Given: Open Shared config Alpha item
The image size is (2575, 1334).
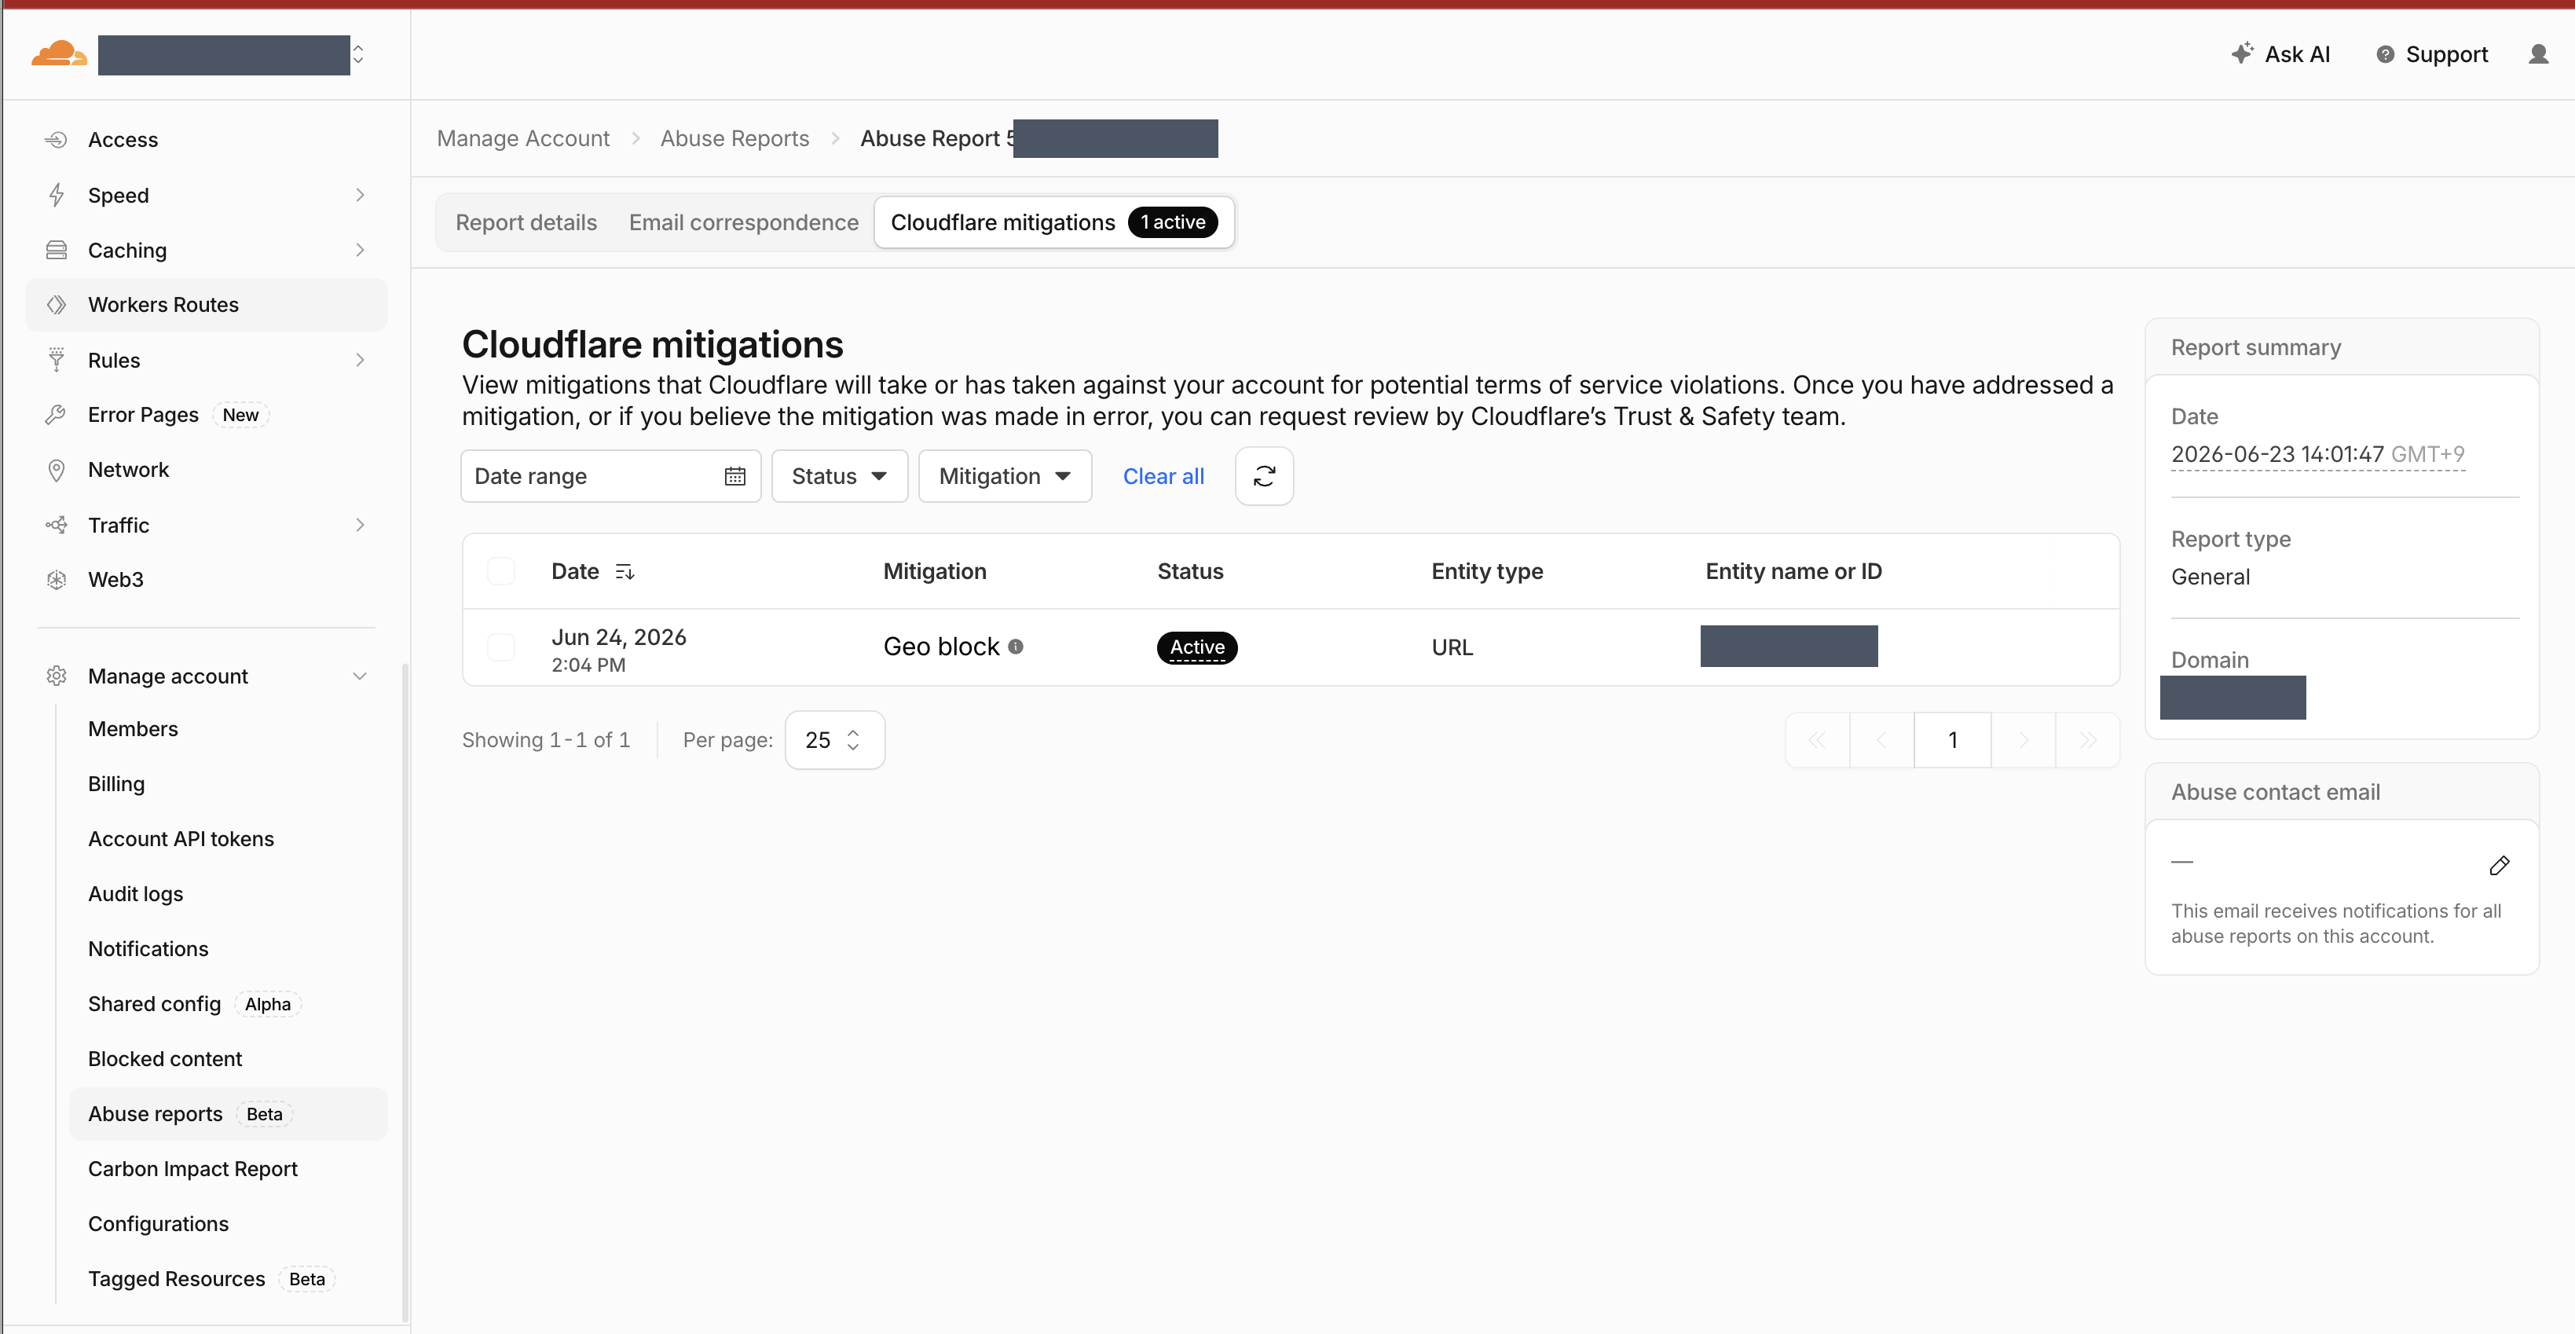Looking at the screenshot, I should pos(194,1003).
